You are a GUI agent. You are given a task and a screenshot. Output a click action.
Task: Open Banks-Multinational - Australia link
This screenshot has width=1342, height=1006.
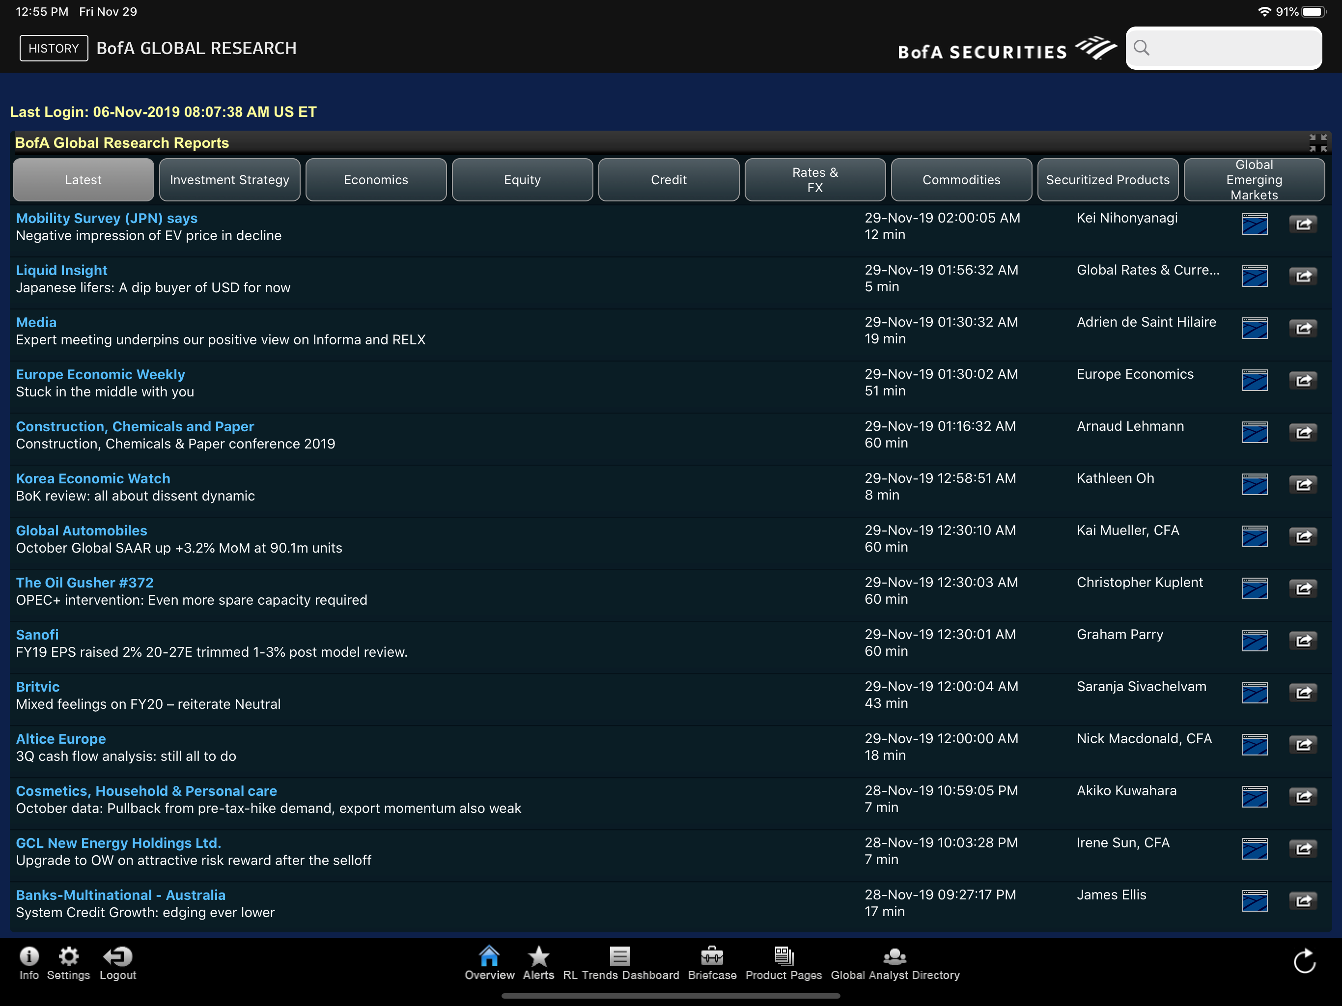(121, 895)
